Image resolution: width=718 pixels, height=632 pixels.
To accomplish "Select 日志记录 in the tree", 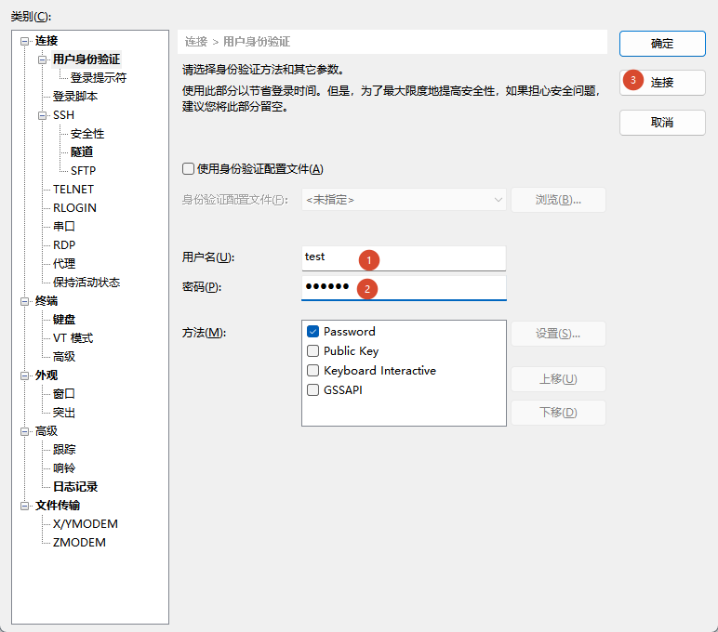I will tap(75, 487).
